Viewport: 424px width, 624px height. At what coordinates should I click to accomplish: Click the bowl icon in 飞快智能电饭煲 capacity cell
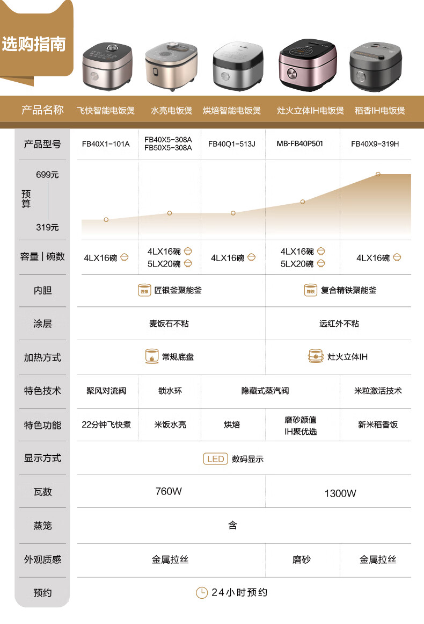124,258
